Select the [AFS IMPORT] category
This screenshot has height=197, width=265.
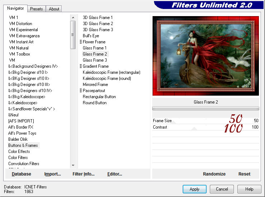(21, 121)
